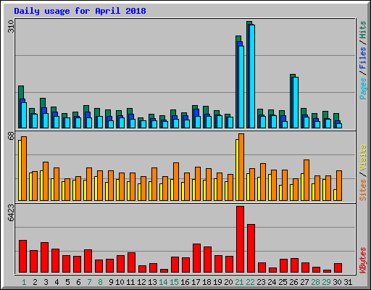371x290 pixels.
Task: Select day label "4" on the x-axis
Action: click(x=57, y=282)
